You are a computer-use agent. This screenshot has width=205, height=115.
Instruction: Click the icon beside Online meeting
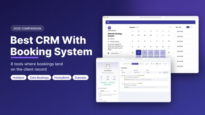point(108,42)
